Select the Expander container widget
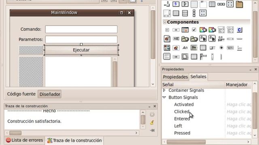This screenshot has width=259, height=145. tap(185, 4)
